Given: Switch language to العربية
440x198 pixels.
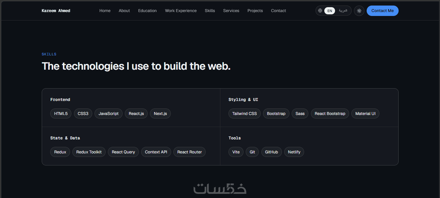Looking at the screenshot, I should [x=343, y=11].
